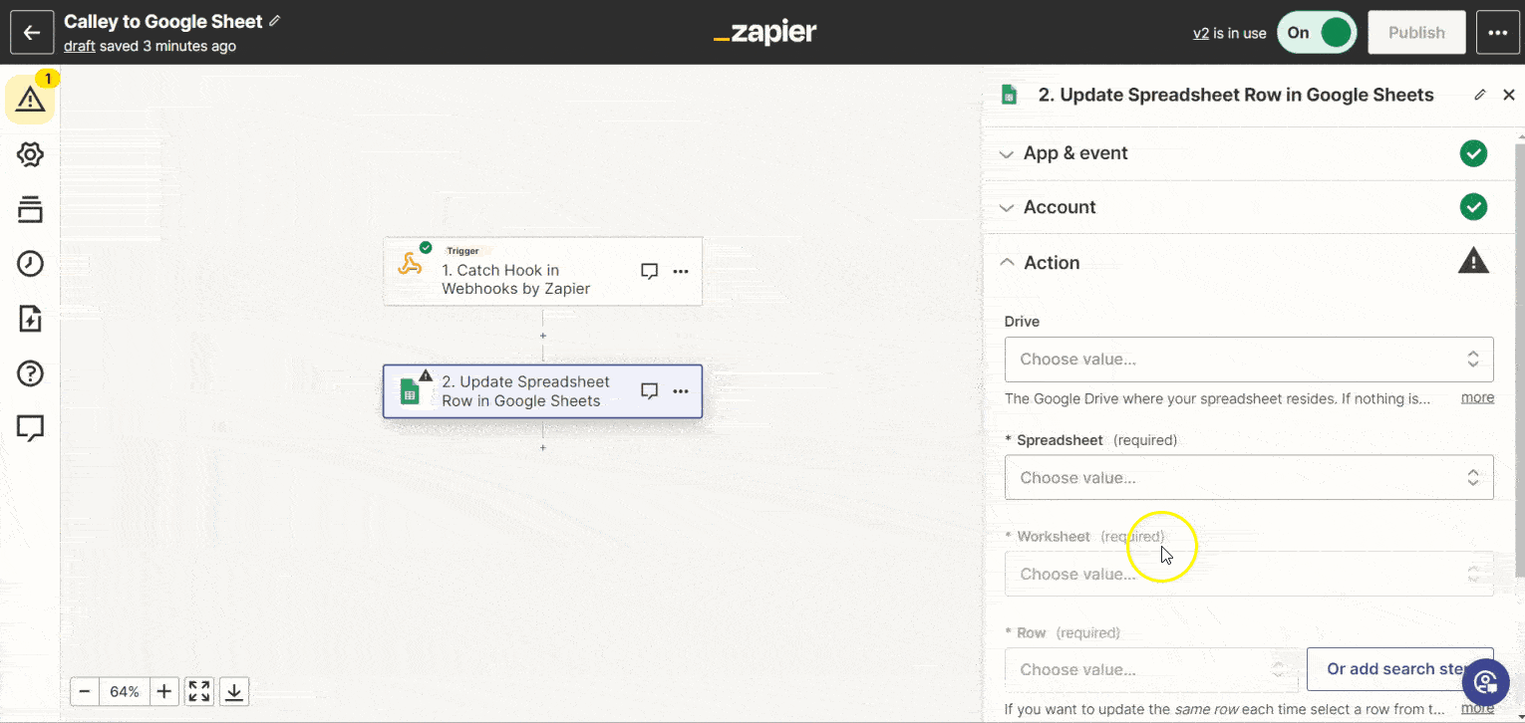Open three-dot menu on Update Spreadsheet Row step
The width and height of the screenshot is (1525, 723).
(x=681, y=391)
